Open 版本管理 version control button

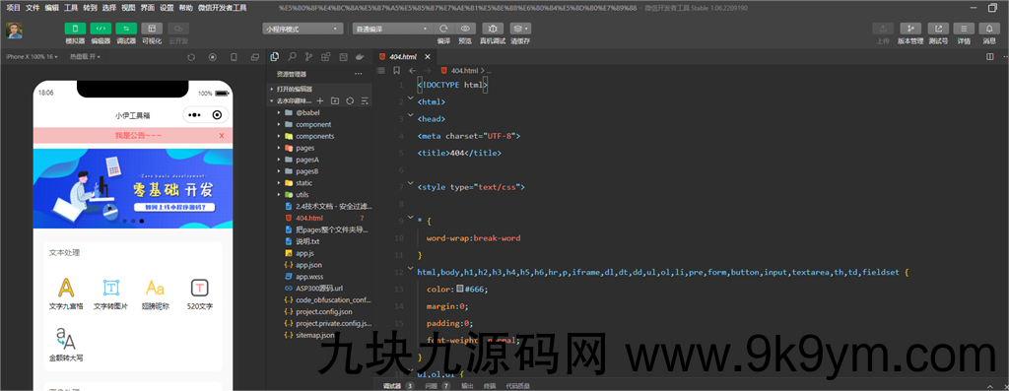coord(910,29)
